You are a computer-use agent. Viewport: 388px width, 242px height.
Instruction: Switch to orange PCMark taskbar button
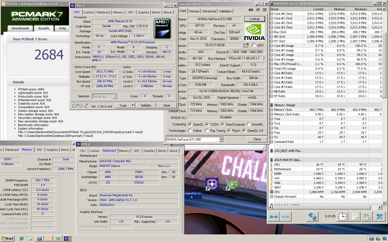click(49, 239)
